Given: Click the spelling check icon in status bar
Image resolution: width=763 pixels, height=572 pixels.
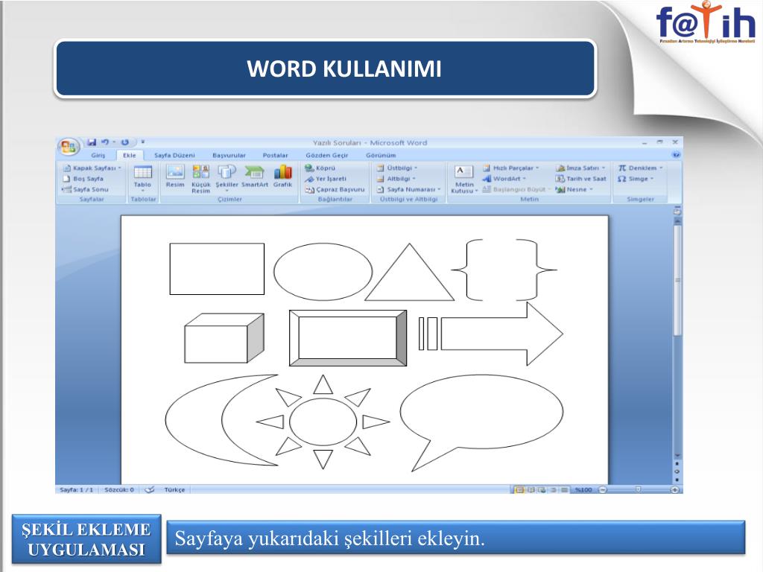Looking at the screenshot, I should (x=149, y=489).
